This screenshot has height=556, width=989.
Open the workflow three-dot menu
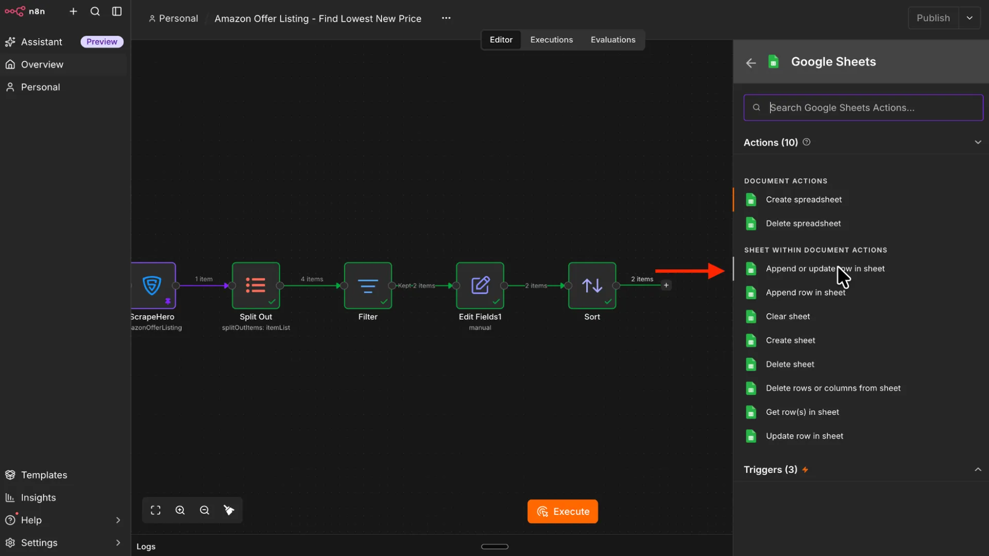click(x=446, y=18)
